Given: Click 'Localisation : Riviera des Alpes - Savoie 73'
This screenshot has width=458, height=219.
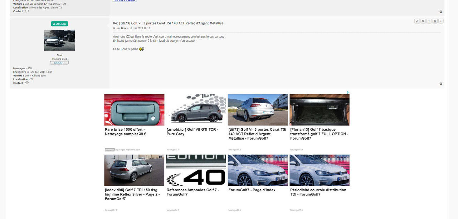Looking at the screenshot, I should click(x=38, y=8).
